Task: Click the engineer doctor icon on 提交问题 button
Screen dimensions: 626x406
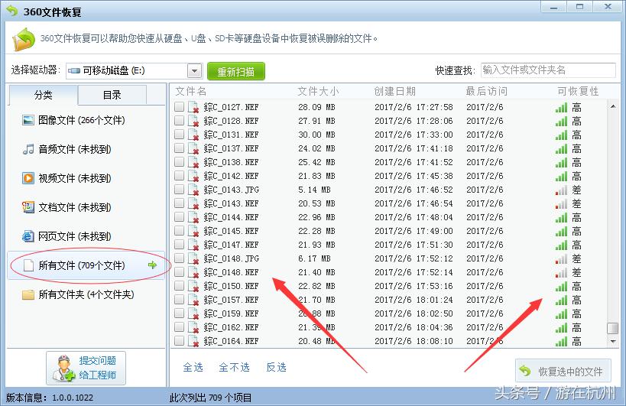Action: click(63, 368)
